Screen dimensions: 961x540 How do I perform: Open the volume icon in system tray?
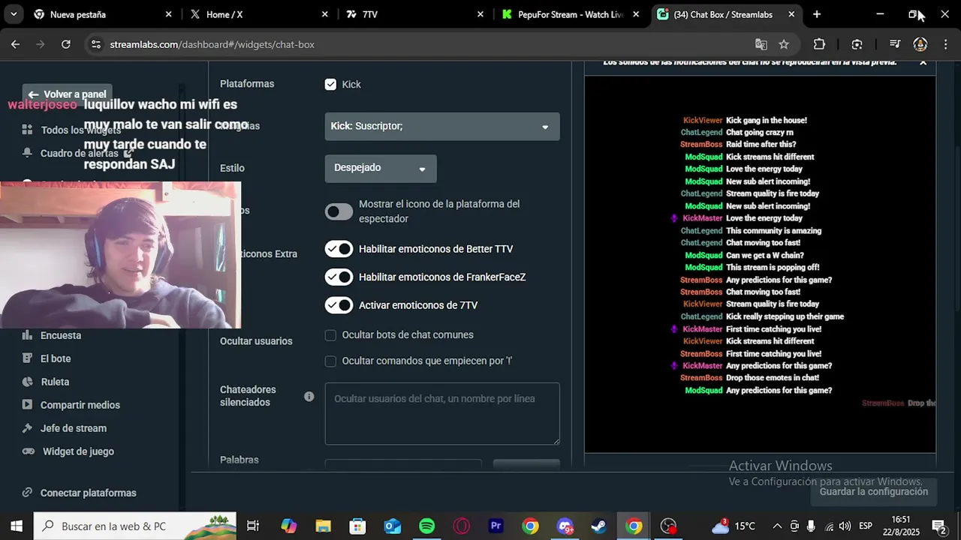[x=845, y=526]
